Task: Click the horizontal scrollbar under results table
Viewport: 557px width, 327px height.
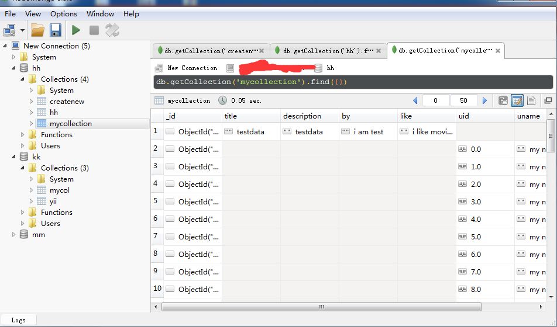Action: [x=319, y=307]
